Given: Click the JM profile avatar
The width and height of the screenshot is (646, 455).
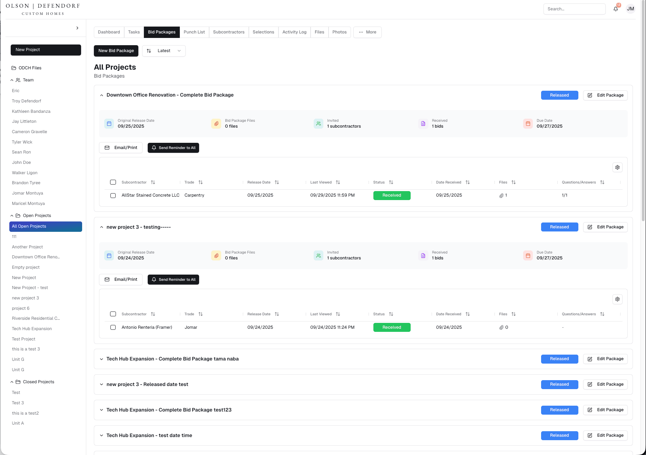Looking at the screenshot, I should (631, 9).
